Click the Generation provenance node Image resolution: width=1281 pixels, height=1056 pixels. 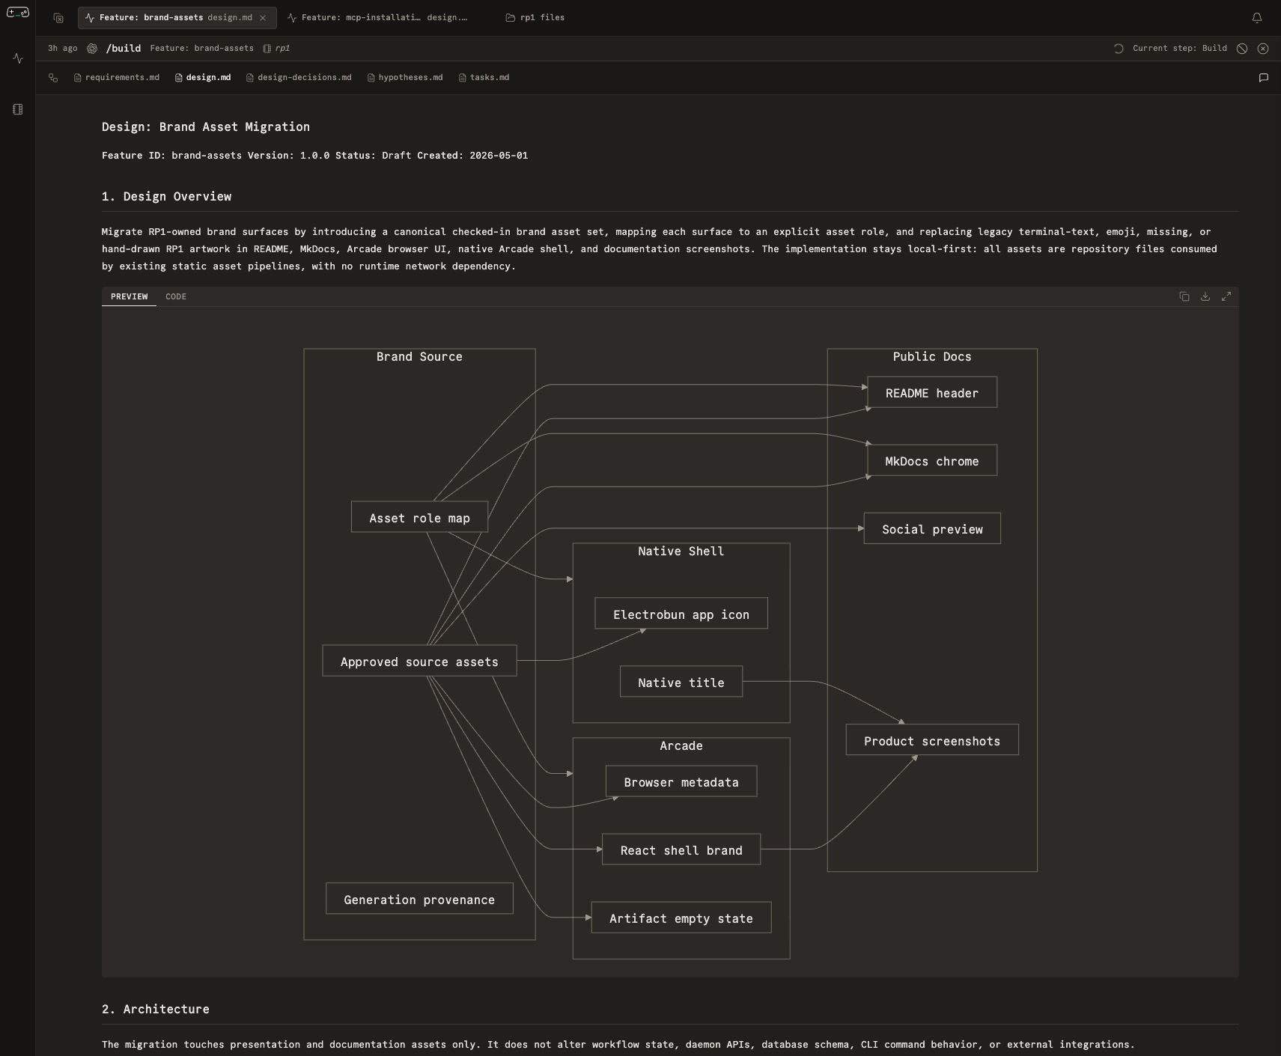[x=419, y=900]
